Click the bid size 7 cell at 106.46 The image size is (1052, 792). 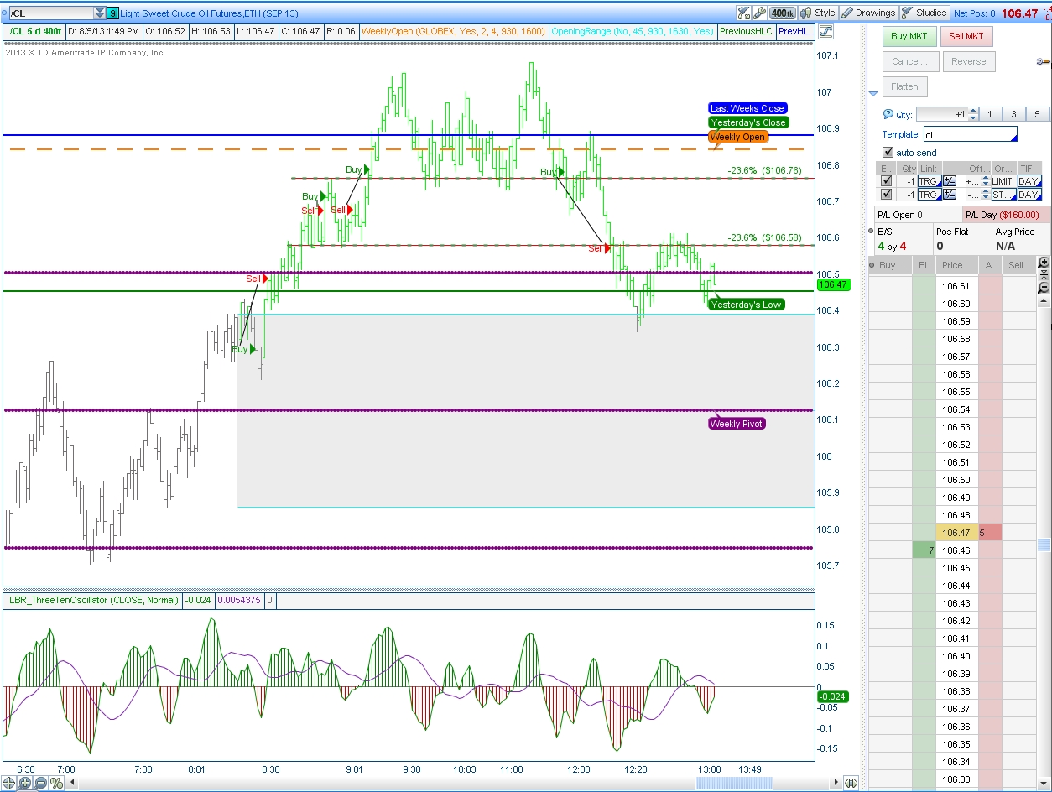924,550
